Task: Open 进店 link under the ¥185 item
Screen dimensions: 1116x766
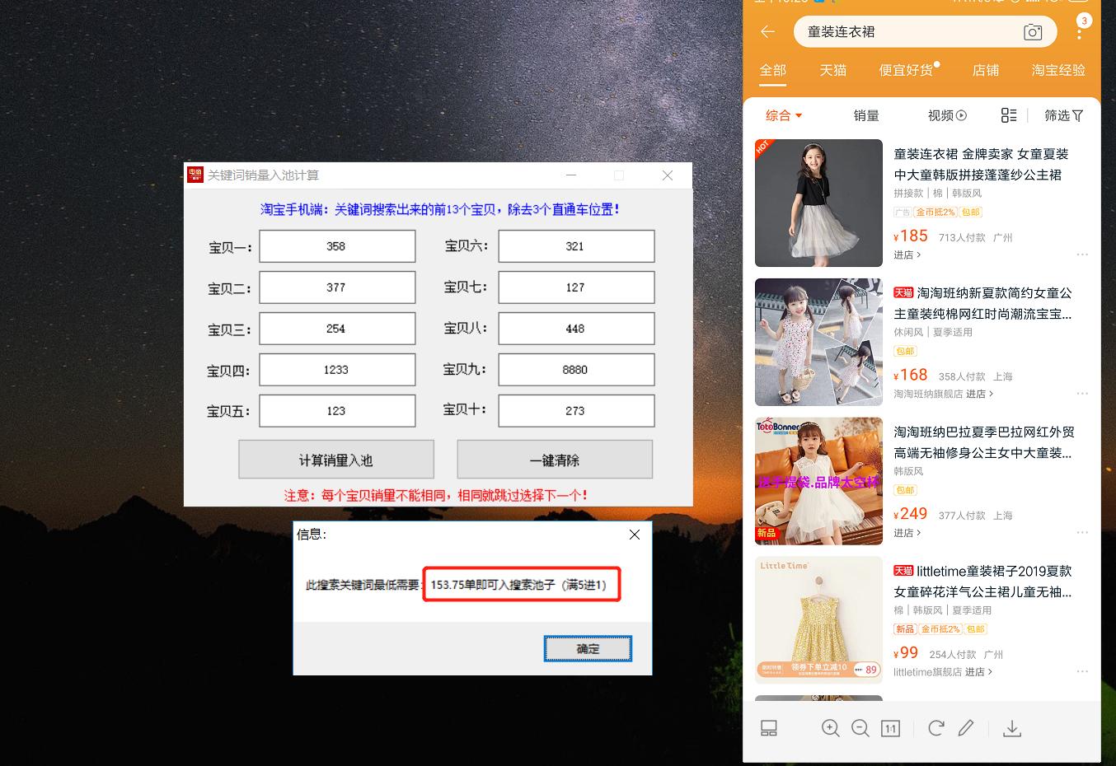Action: [907, 255]
